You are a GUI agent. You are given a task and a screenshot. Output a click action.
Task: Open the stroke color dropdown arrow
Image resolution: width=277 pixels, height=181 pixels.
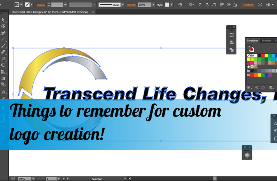pos(32,5)
